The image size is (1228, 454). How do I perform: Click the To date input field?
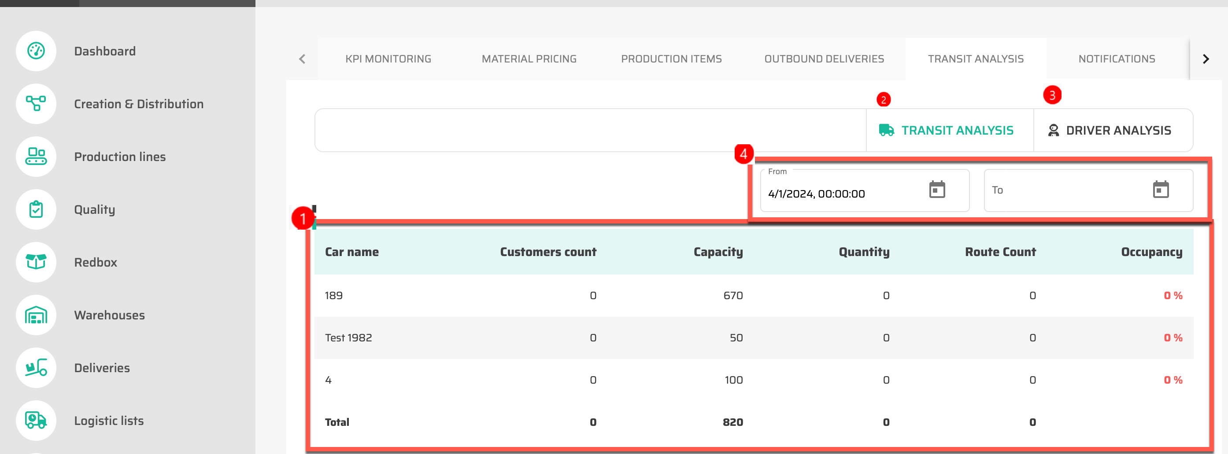pyautogui.click(x=1063, y=190)
